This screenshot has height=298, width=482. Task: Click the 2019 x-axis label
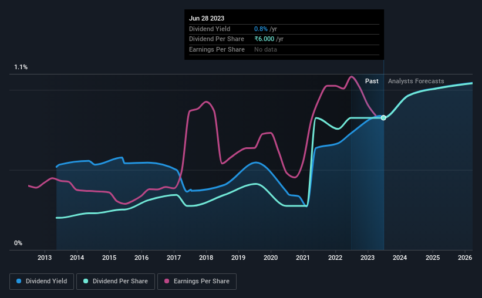pos(238,258)
